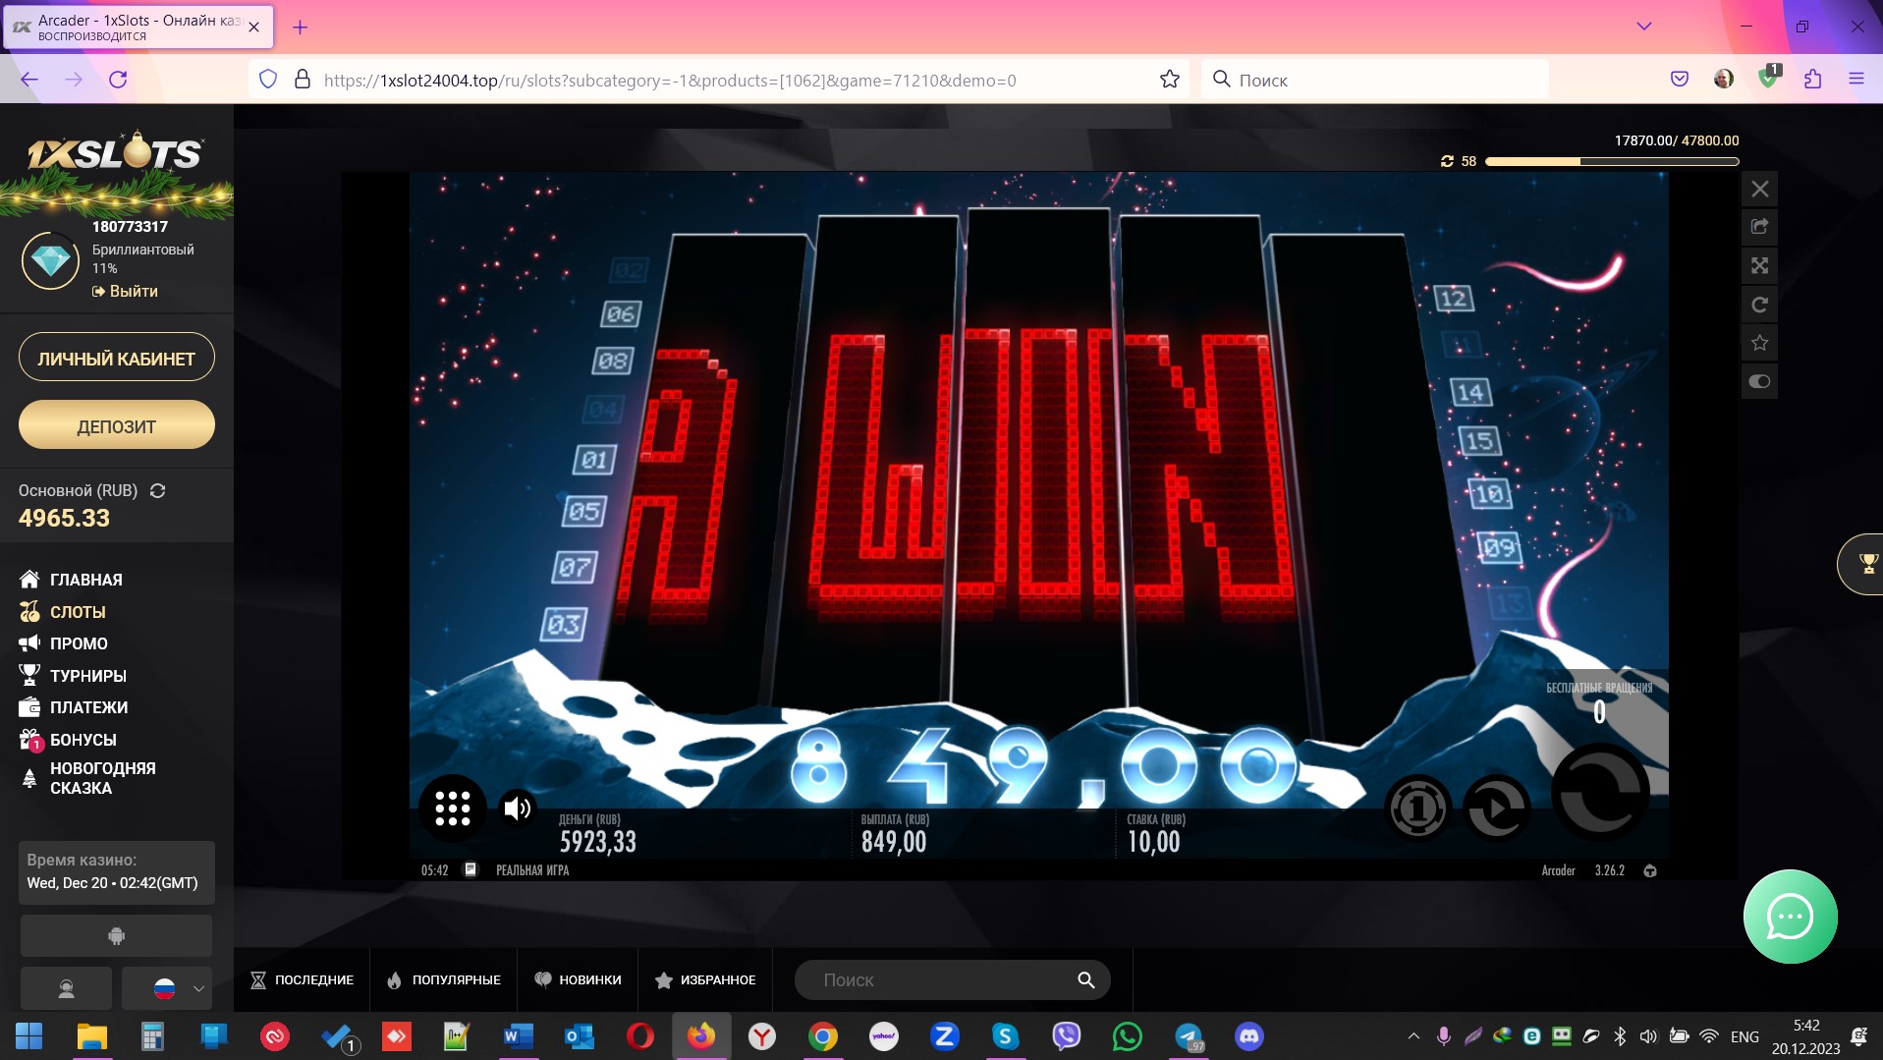Click the Выйти logout link
The height and width of the screenshot is (1060, 1883).
point(125,292)
